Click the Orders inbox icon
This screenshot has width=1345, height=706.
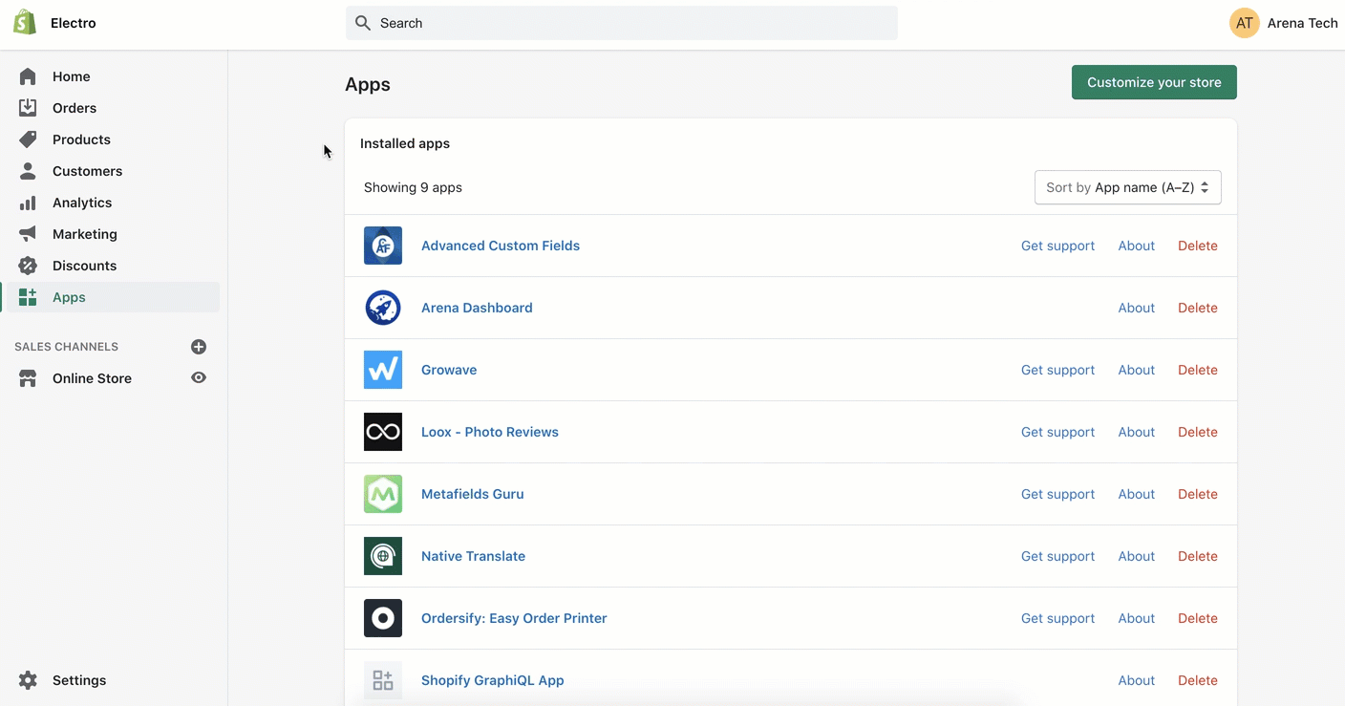28,108
